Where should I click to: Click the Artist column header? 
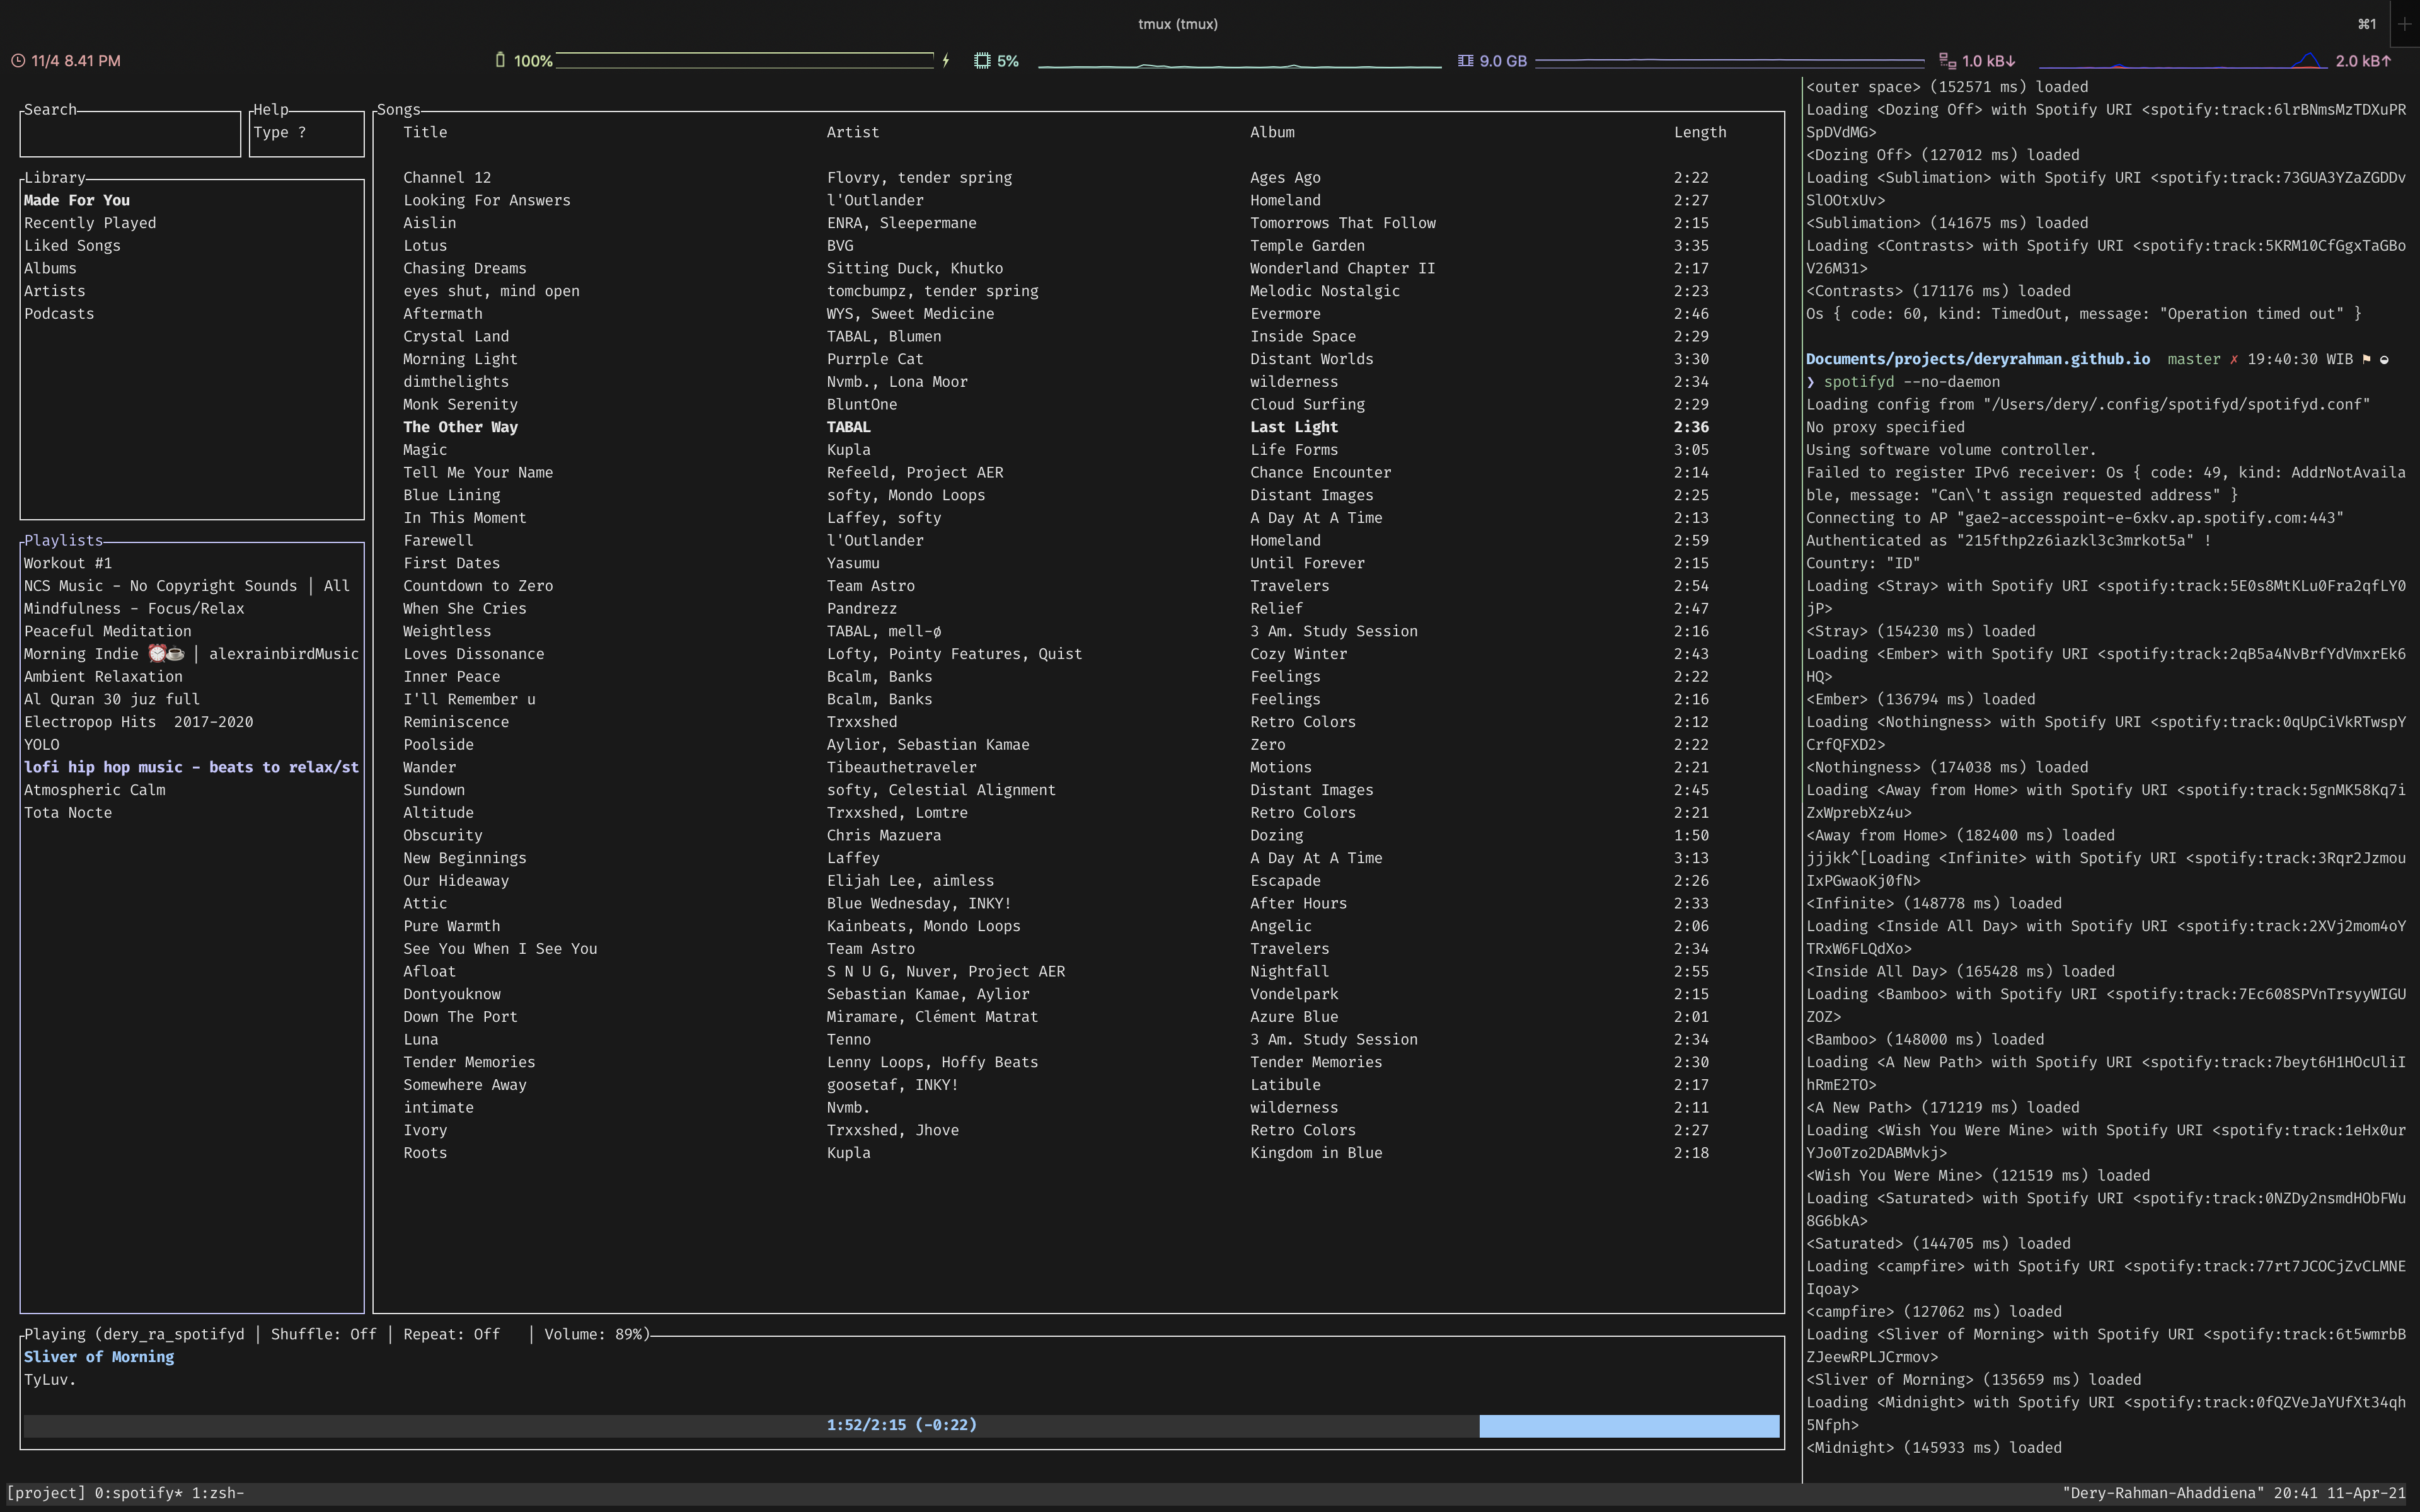(x=853, y=132)
